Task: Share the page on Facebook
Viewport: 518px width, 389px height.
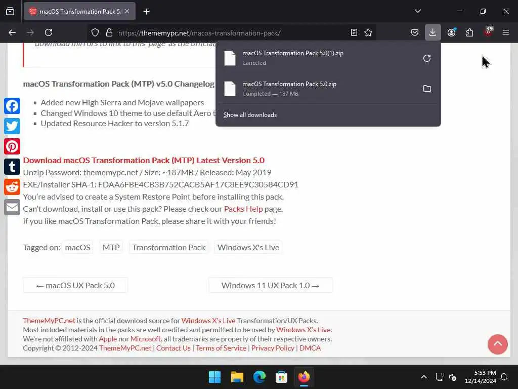Action: [x=12, y=106]
